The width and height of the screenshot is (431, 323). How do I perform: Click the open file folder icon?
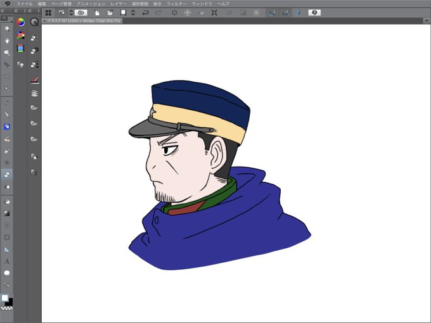pyautogui.click(x=110, y=13)
